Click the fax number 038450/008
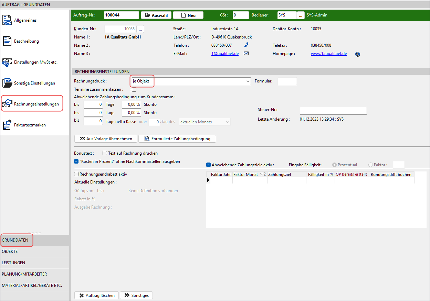 point(321,45)
